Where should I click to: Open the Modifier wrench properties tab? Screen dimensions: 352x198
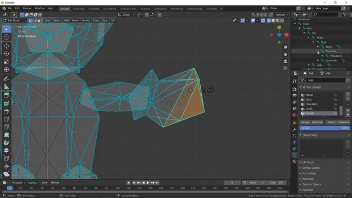click(295, 129)
